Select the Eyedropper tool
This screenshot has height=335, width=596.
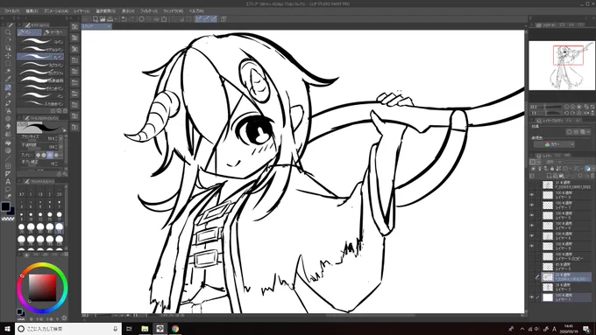click(8, 79)
